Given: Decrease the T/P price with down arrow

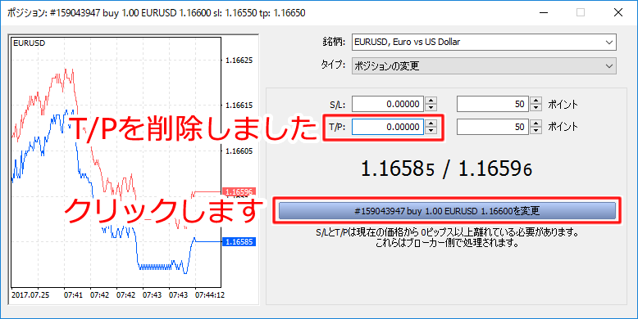Looking at the screenshot, I should 431,131.
